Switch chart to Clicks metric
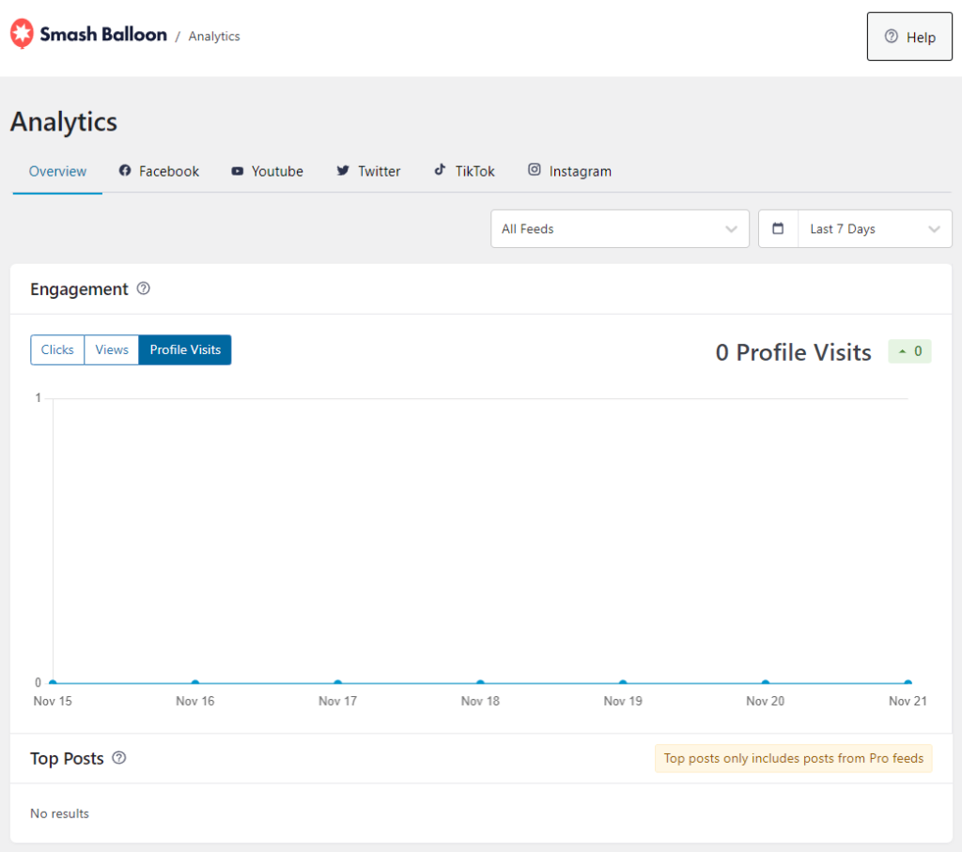Image resolution: width=962 pixels, height=852 pixels. [57, 349]
